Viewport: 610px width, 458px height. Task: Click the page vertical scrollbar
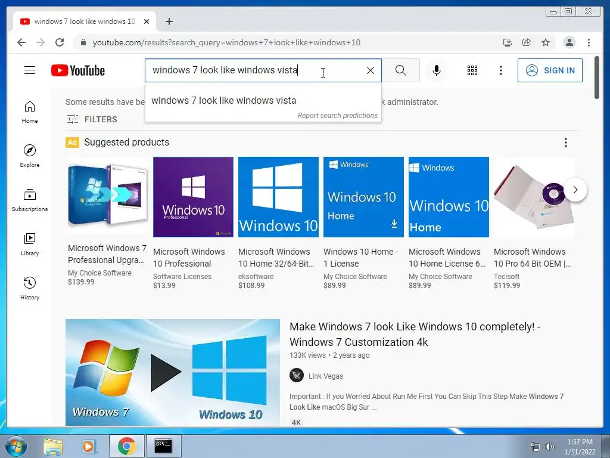tap(597, 78)
